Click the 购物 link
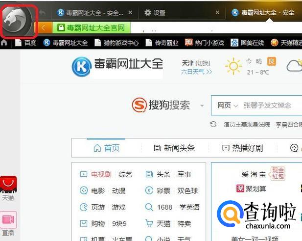Screen dimensions: 302x241 tap(98, 224)
